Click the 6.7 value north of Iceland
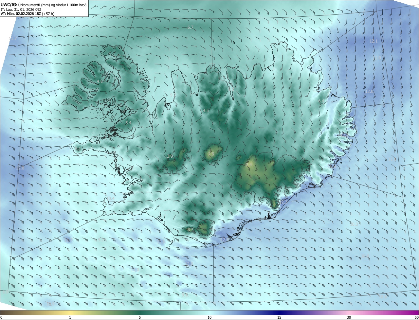This screenshot has width=419, height=320. point(191,27)
